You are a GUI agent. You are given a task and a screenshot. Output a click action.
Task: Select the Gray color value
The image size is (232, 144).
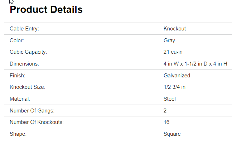point(169,40)
